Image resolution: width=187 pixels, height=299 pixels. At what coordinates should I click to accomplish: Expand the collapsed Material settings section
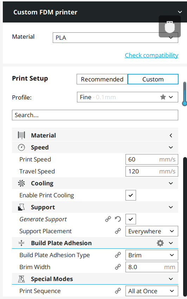(95, 135)
